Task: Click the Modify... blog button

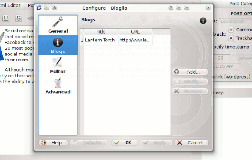Action: tap(190, 82)
